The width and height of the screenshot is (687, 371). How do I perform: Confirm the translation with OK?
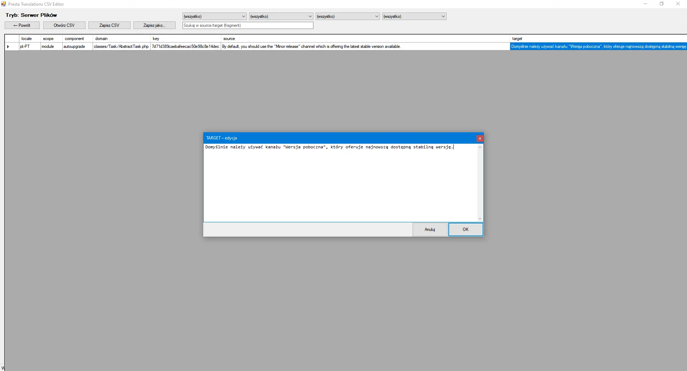coord(465,229)
